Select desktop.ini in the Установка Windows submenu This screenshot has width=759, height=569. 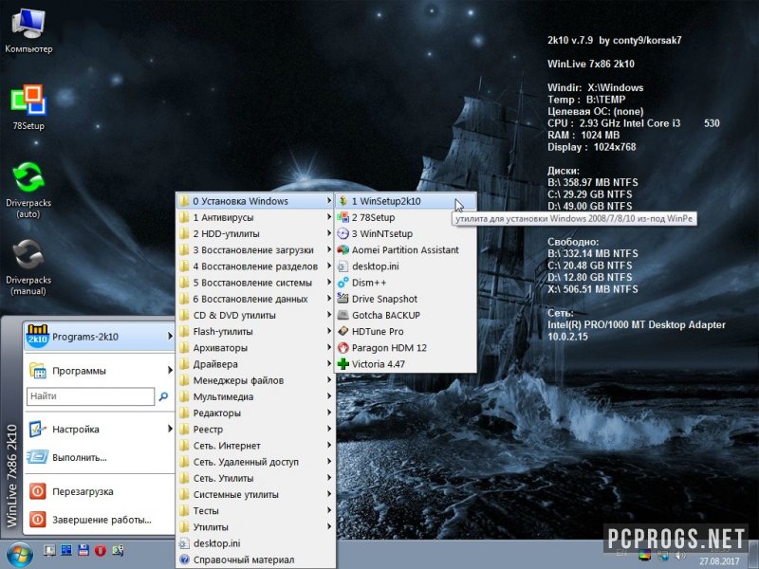coord(405,266)
